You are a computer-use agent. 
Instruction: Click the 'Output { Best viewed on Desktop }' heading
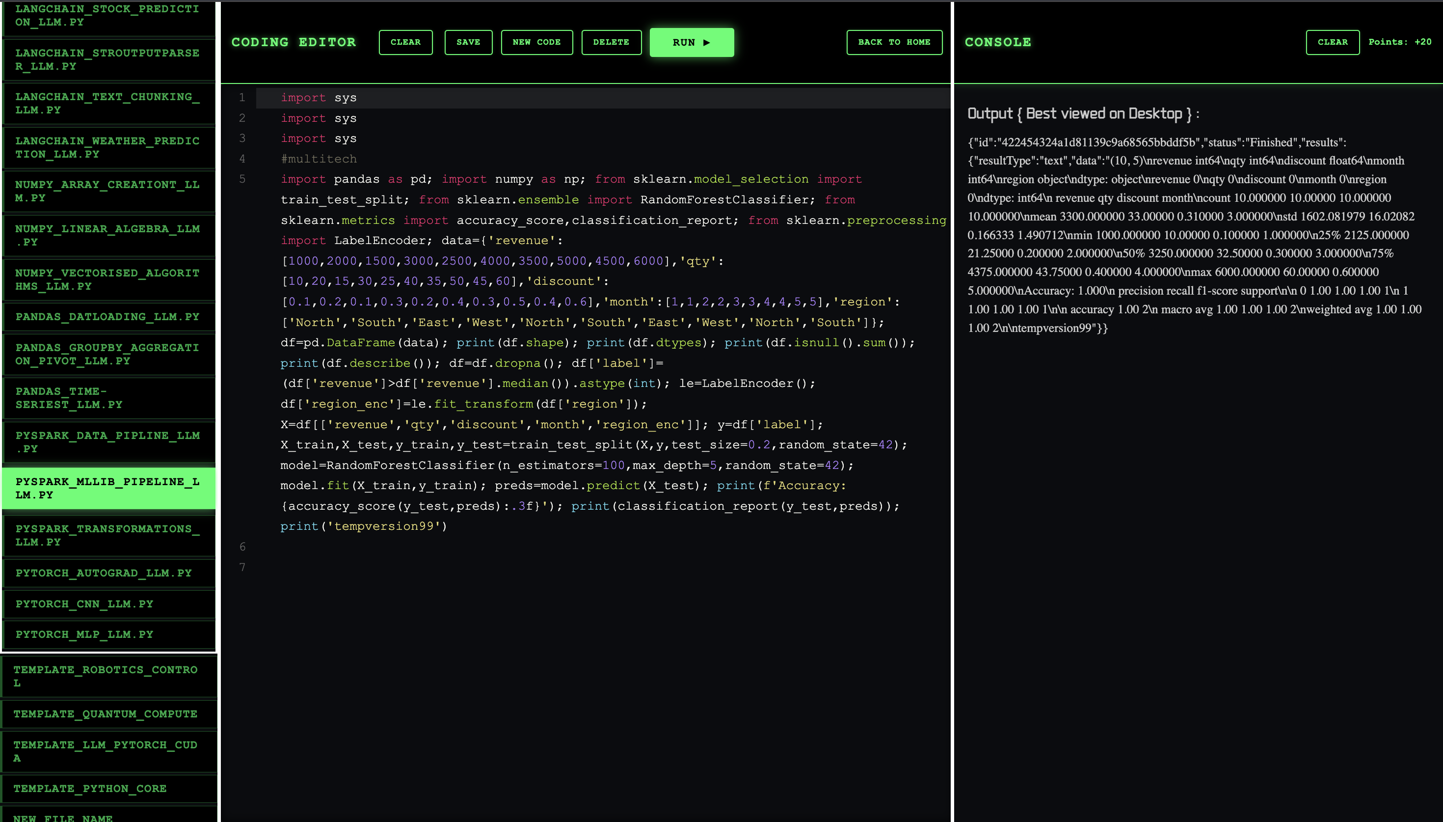(x=1083, y=114)
